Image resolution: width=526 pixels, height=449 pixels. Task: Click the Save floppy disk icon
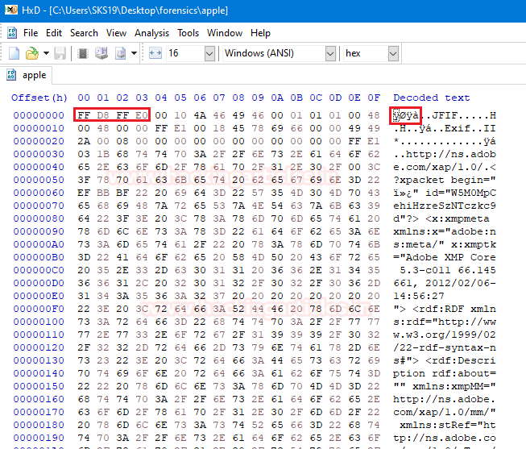[x=60, y=53]
